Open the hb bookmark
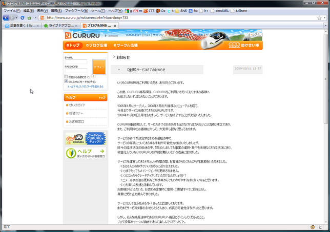The image size is (330, 232). click(193, 11)
